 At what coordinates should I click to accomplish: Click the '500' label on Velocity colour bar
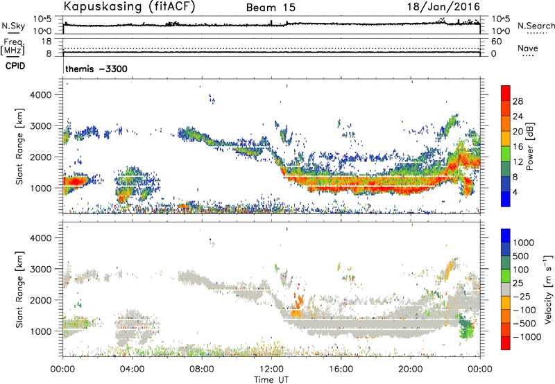[x=520, y=256]
